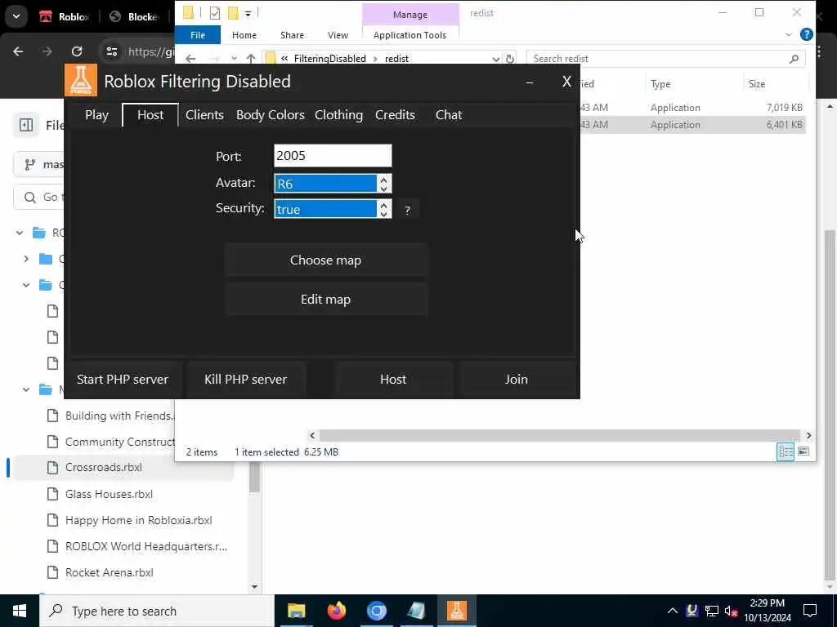The width and height of the screenshot is (837, 627).
Task: Open the Chat tab
Action: pyautogui.click(x=449, y=115)
